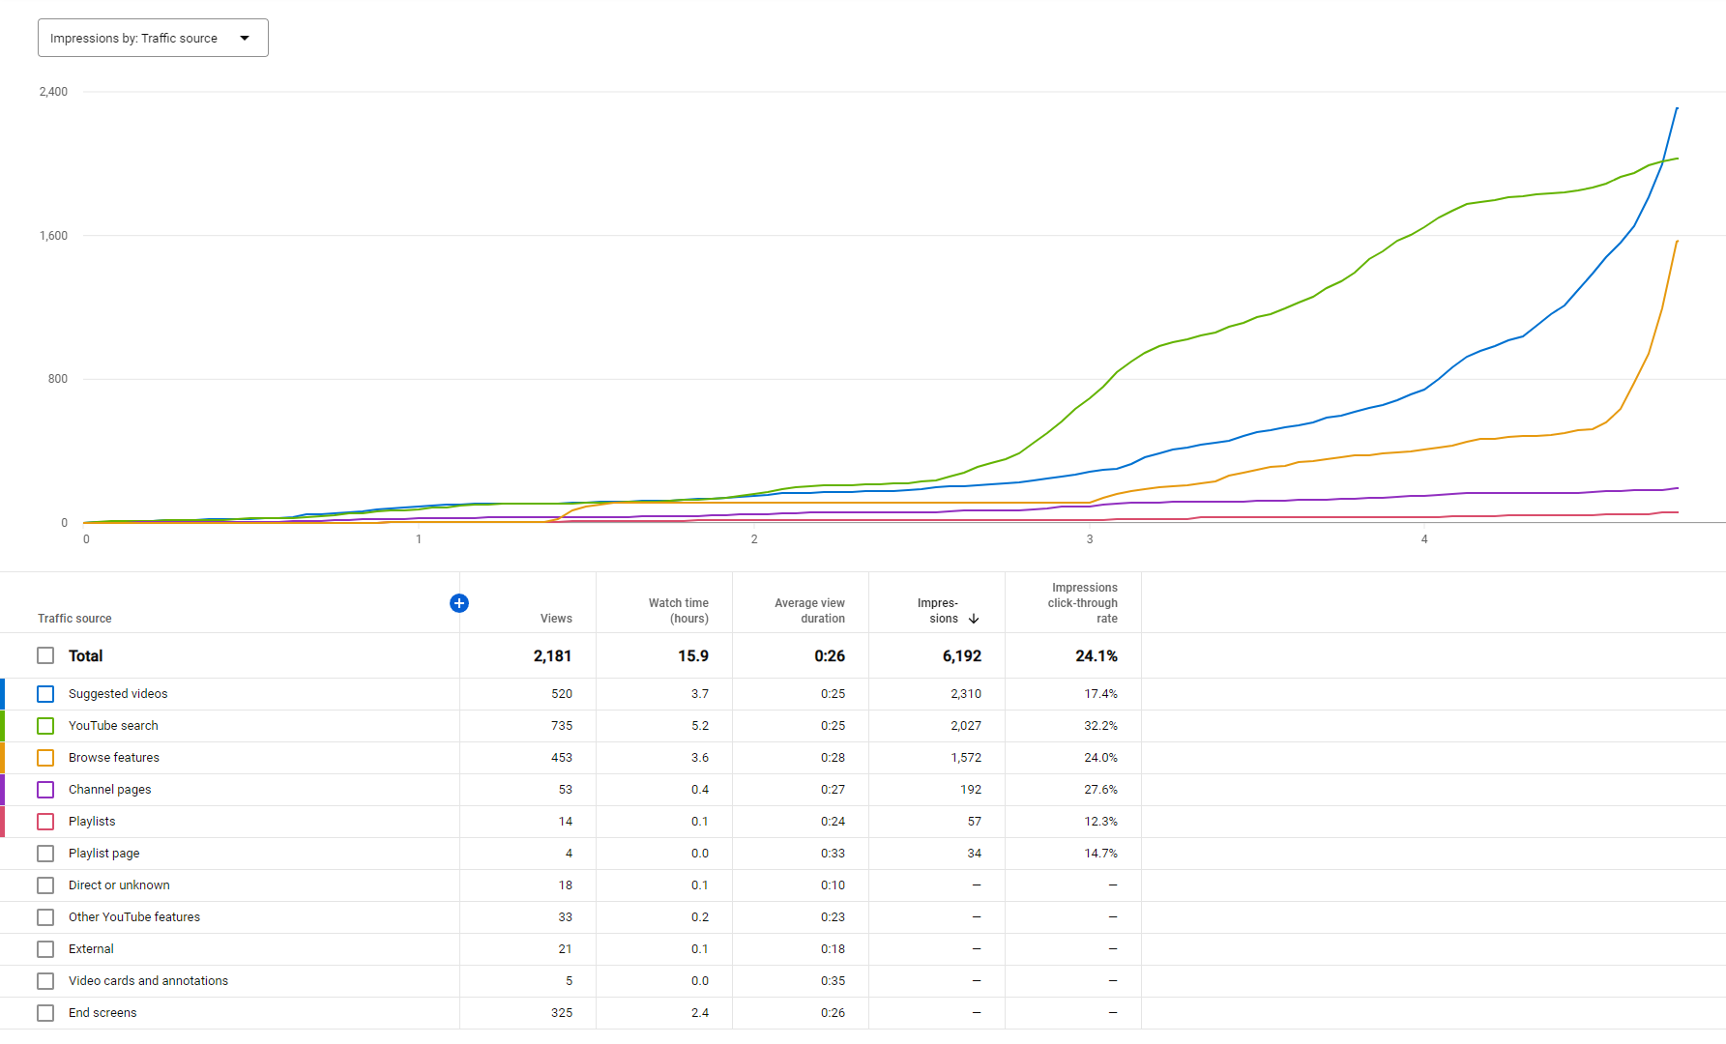Toggle the YouTube search green checkbox
This screenshot has width=1726, height=1044.
pos(45,726)
